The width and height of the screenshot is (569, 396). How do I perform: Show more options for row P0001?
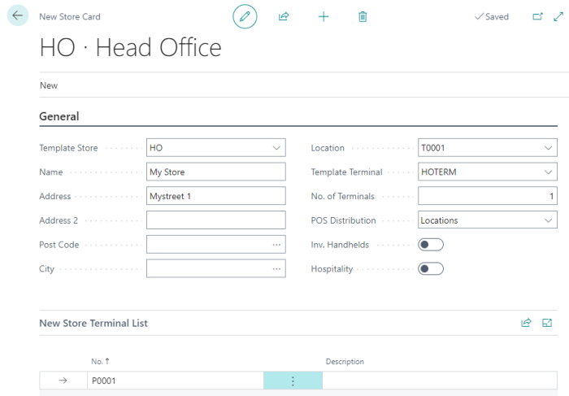[x=293, y=381]
